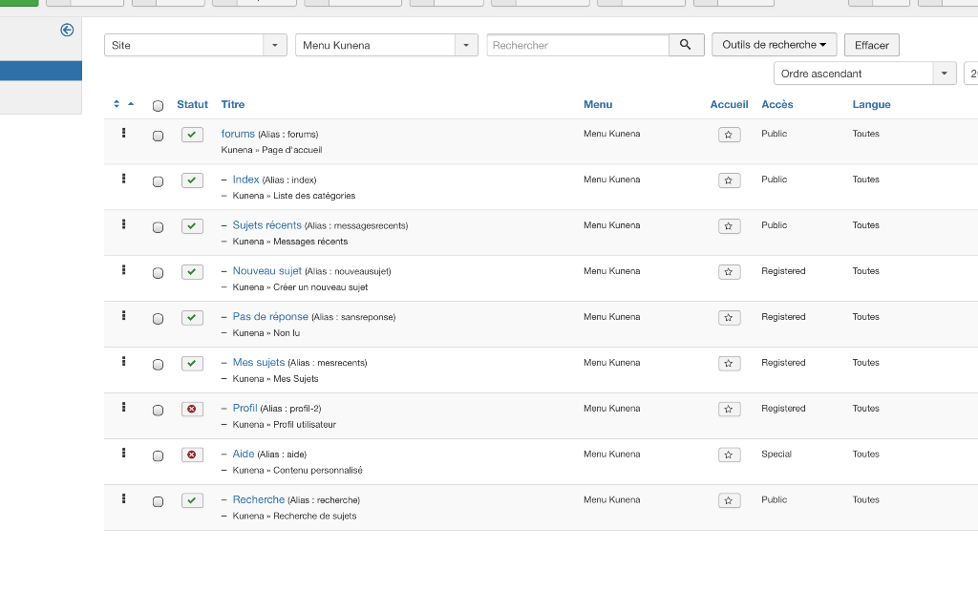The height and width of the screenshot is (592, 978).
Task: Expand the Menu Kunena selector
Action: pyautogui.click(x=386, y=45)
